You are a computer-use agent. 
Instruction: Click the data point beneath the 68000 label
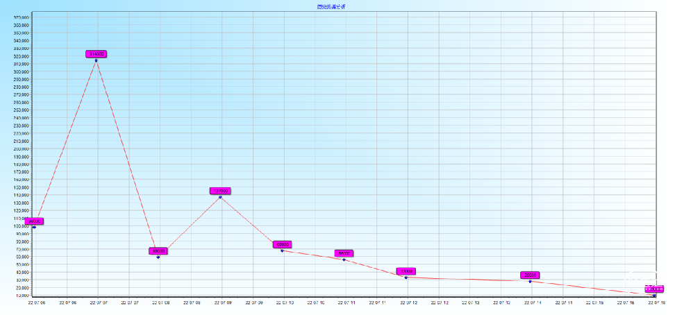(x=282, y=250)
